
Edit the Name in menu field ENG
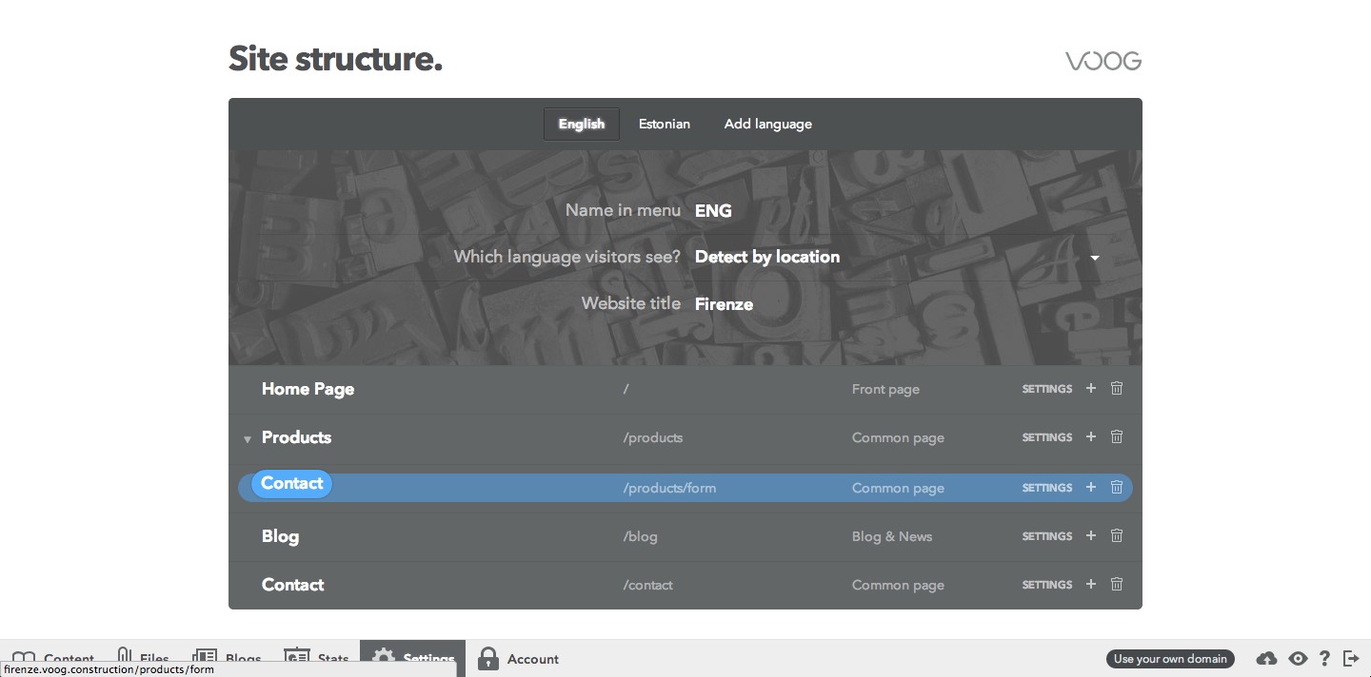713,211
